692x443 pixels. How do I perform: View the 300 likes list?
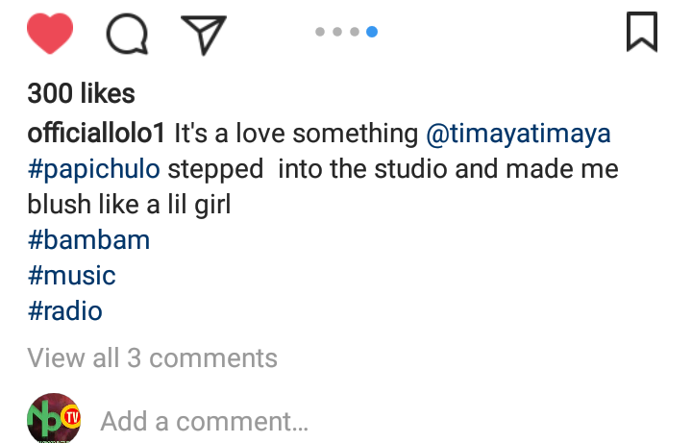point(81,94)
